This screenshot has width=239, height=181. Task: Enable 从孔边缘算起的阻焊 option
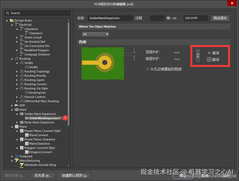tap(147, 69)
